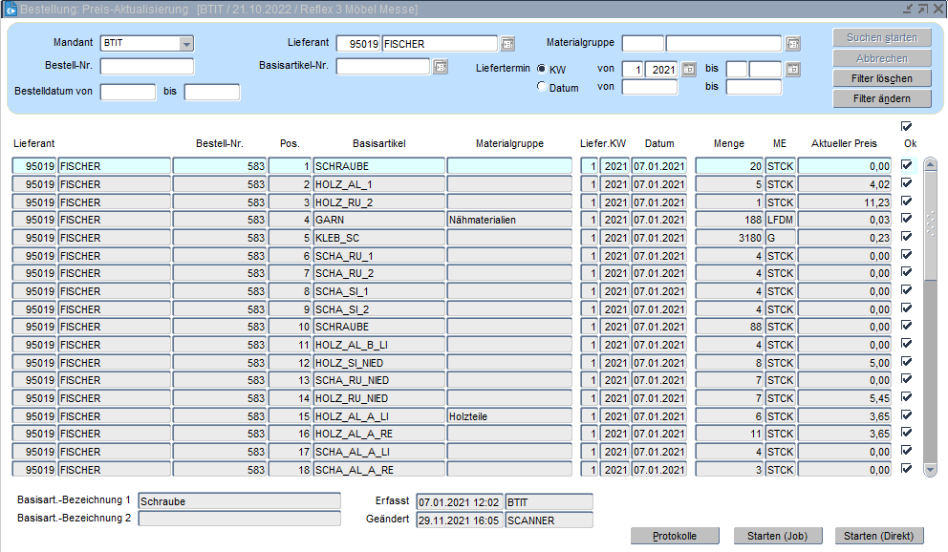This screenshot has height=552, width=948.
Task: Open the Basisartikel-Nr. lookup icon
Action: click(441, 66)
